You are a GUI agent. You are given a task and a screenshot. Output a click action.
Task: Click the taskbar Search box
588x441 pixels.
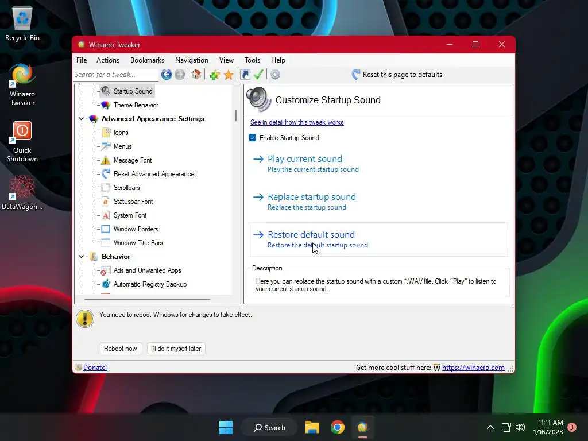point(269,427)
